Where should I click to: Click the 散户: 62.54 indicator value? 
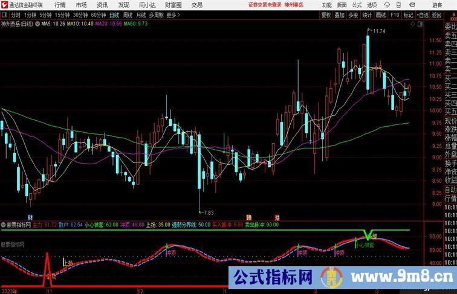coord(71,225)
